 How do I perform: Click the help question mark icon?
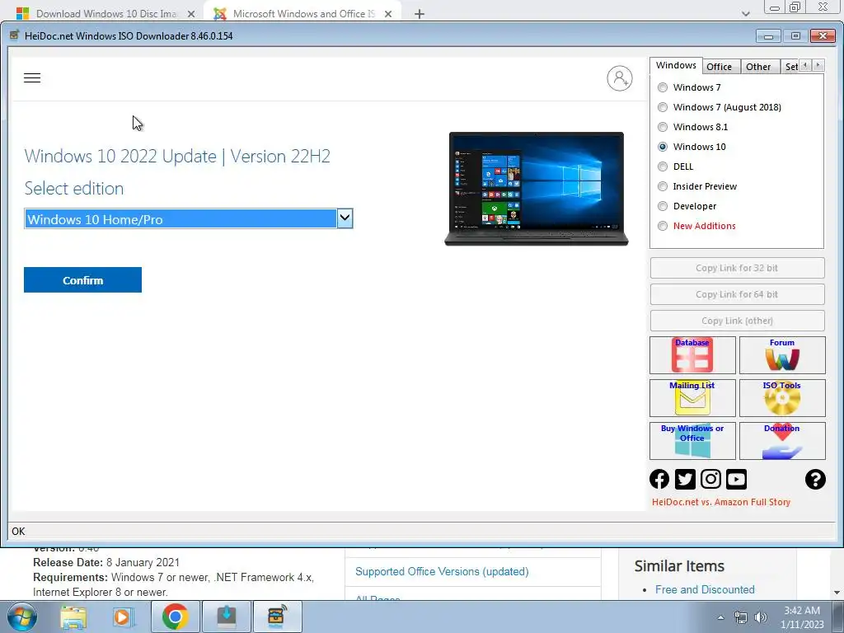tap(815, 479)
